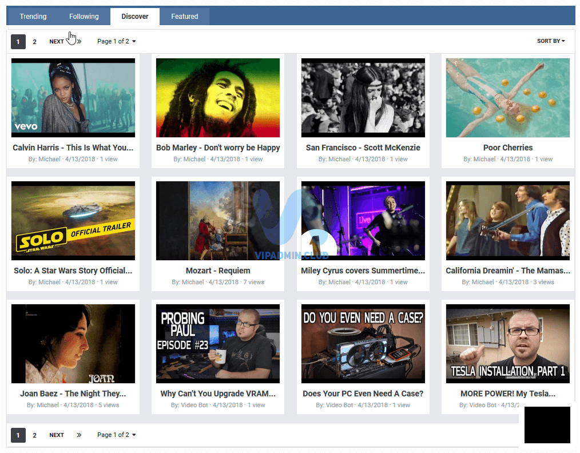Go to page 2 in top pagination
This screenshot has height=453, width=580.
[34, 41]
